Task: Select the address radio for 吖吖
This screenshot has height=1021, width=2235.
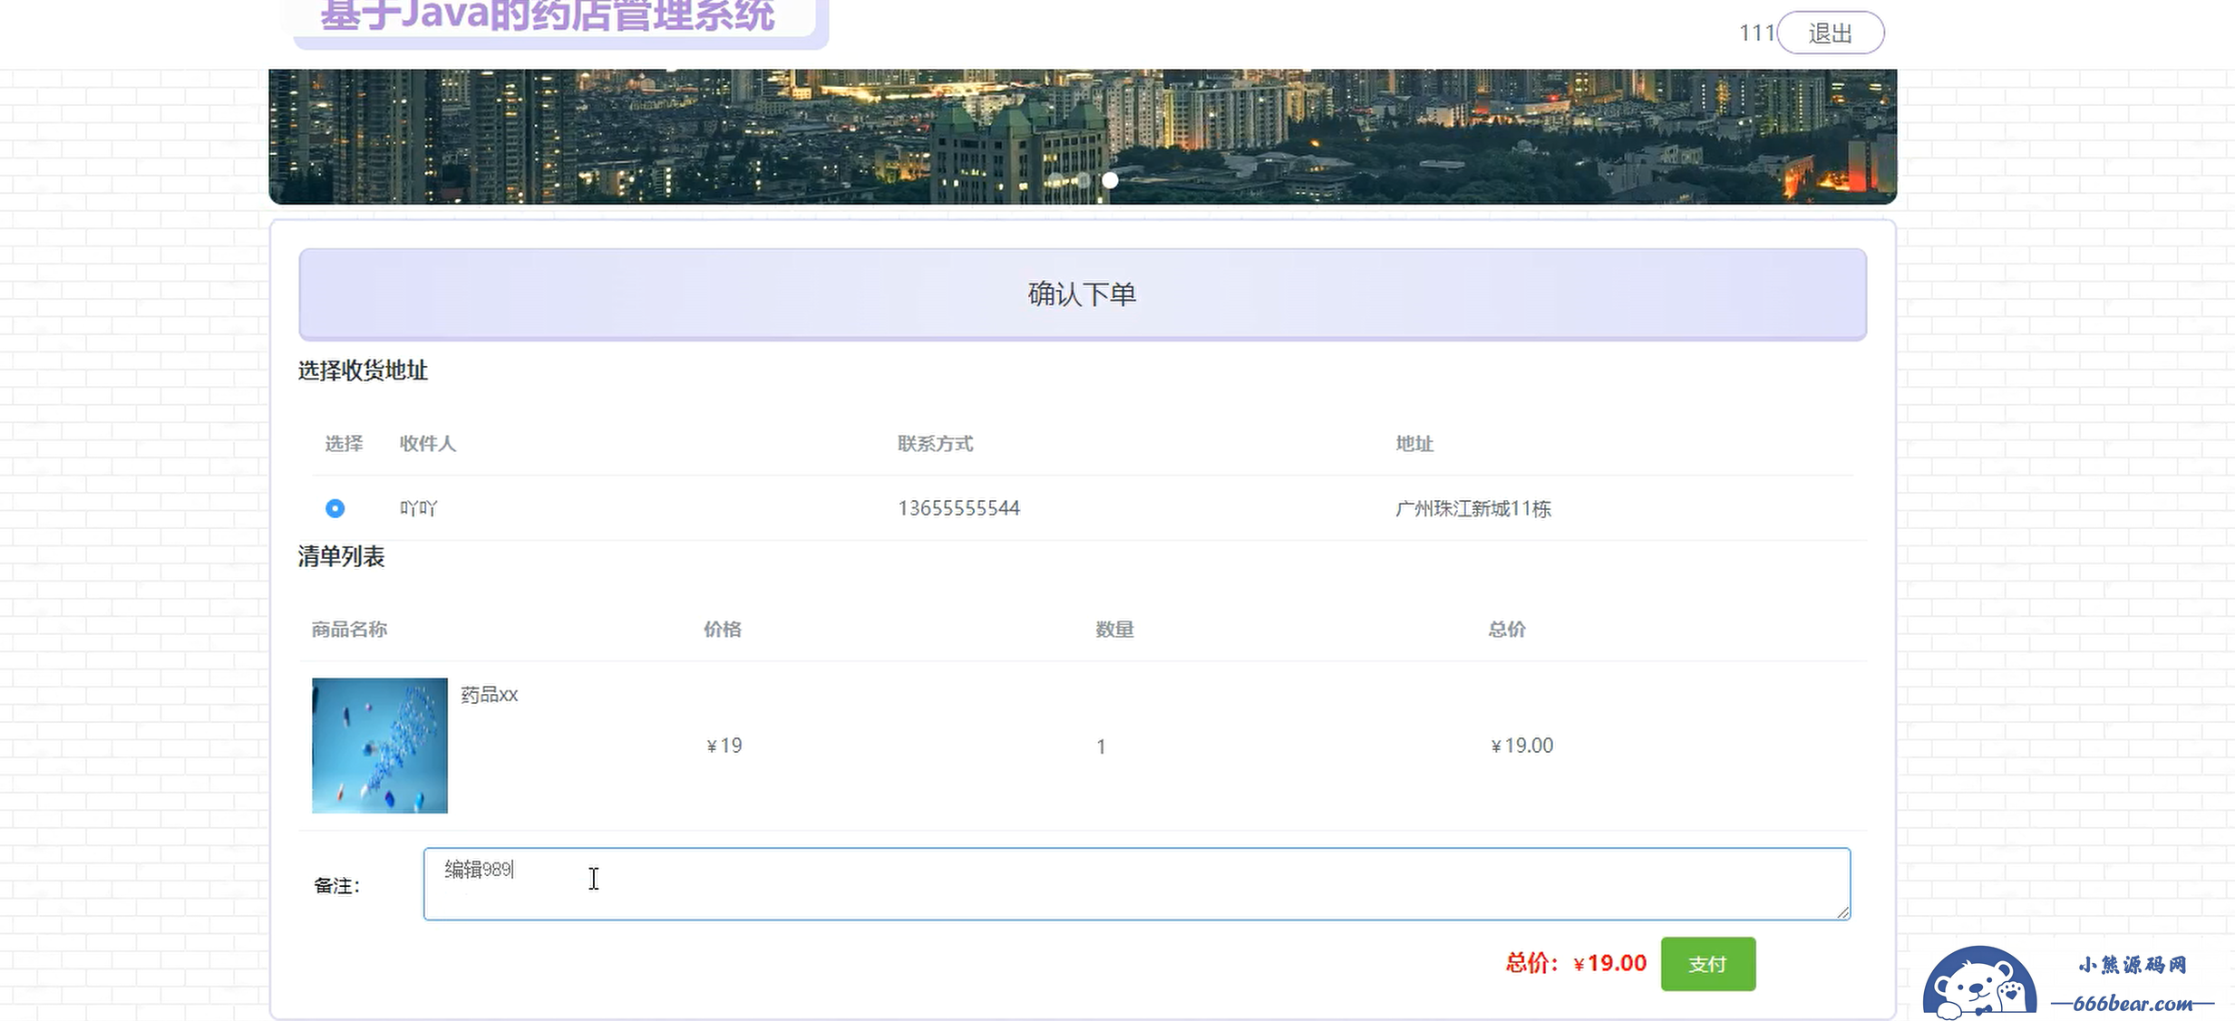Action: (x=335, y=508)
